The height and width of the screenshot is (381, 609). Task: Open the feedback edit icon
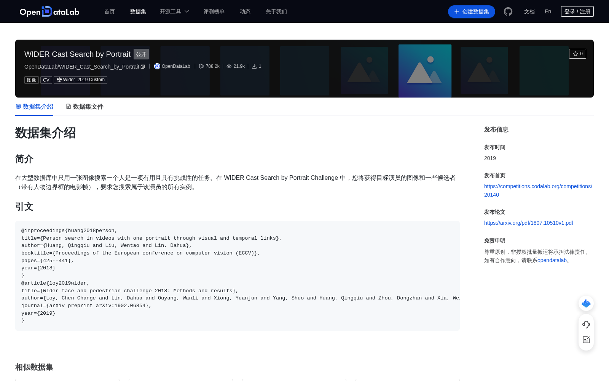(586, 340)
